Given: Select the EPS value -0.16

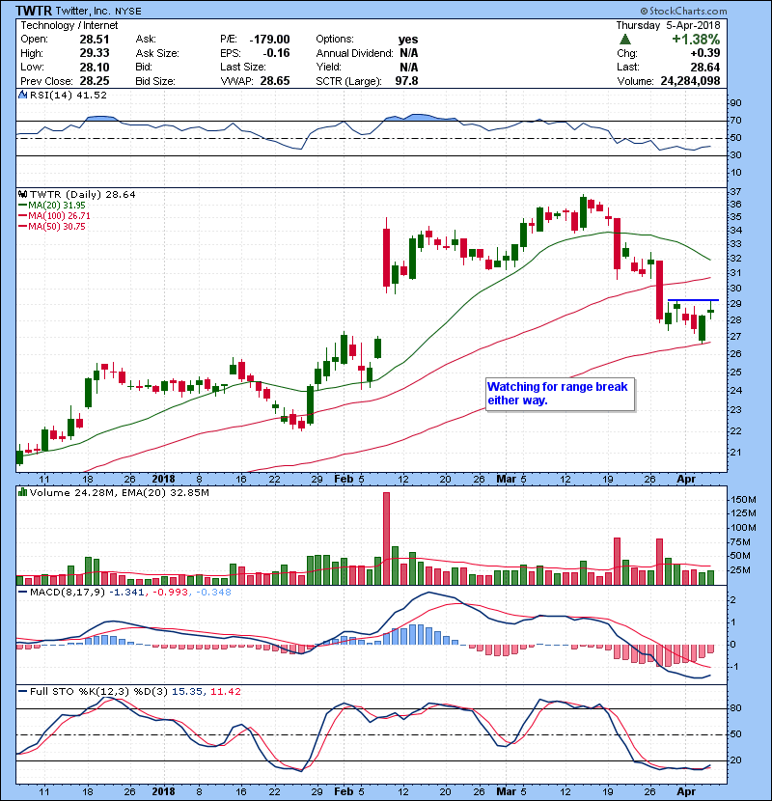Looking at the screenshot, I should point(276,53).
